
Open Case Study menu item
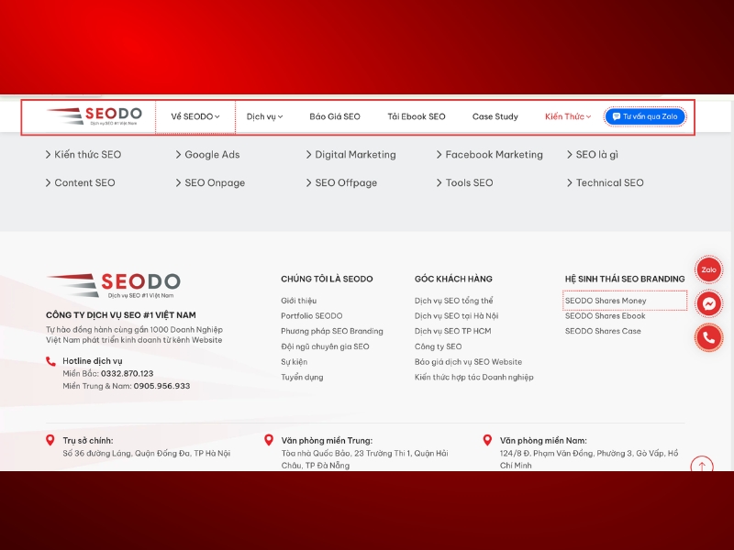point(495,116)
